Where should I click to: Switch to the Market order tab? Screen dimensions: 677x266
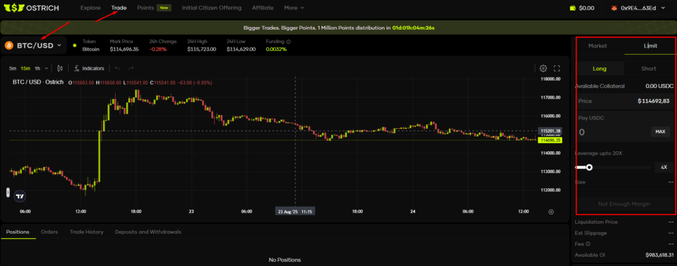click(x=597, y=46)
